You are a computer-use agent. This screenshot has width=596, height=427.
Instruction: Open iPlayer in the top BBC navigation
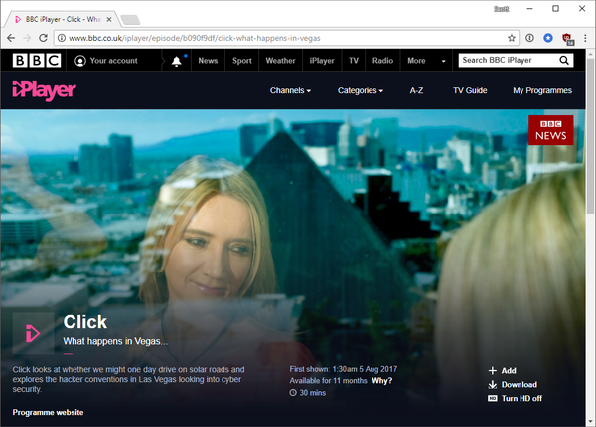322,61
